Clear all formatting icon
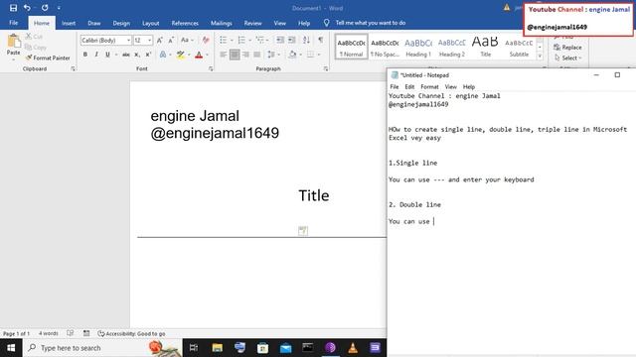Viewport: 636px width, 357px height. pos(206,40)
